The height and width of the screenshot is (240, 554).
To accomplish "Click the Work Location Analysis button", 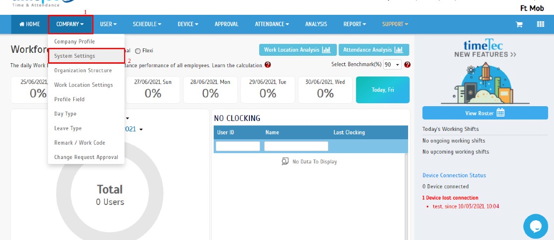I will [x=298, y=50].
